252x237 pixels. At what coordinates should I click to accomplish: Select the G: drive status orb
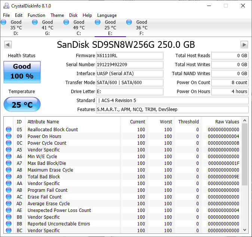pos(35,22)
